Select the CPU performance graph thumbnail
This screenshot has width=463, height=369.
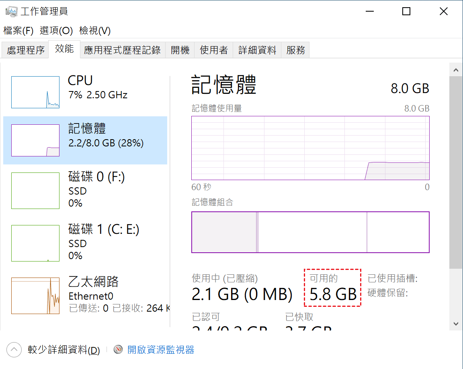coord(35,92)
